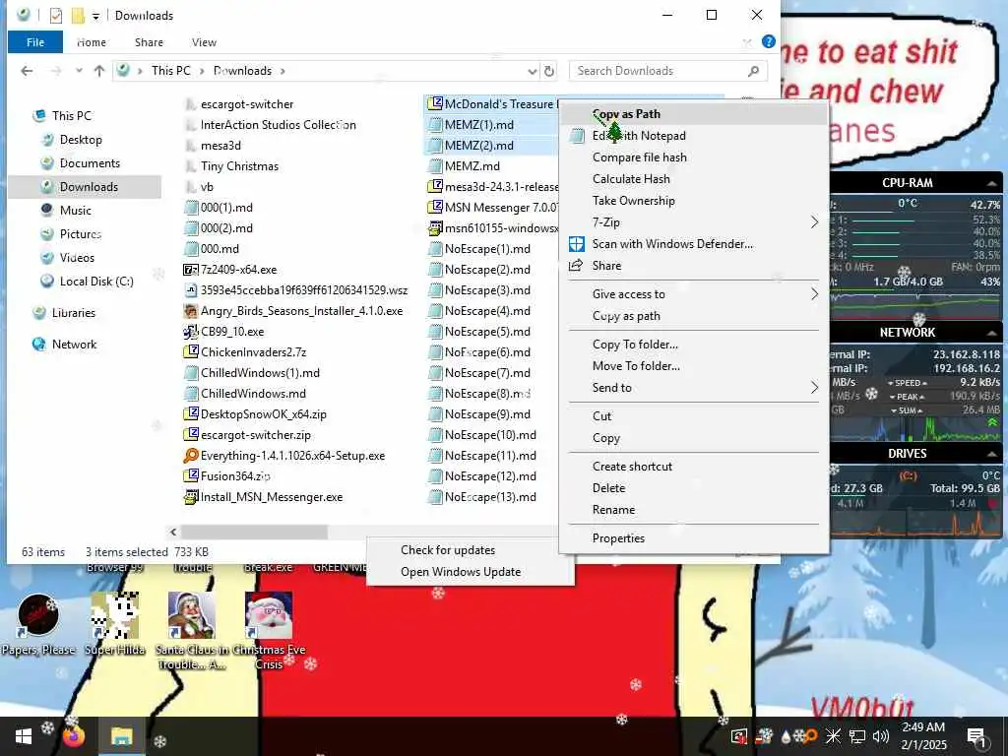Select the Tiny Christmas folder
1008x756 pixels.
click(x=231, y=166)
